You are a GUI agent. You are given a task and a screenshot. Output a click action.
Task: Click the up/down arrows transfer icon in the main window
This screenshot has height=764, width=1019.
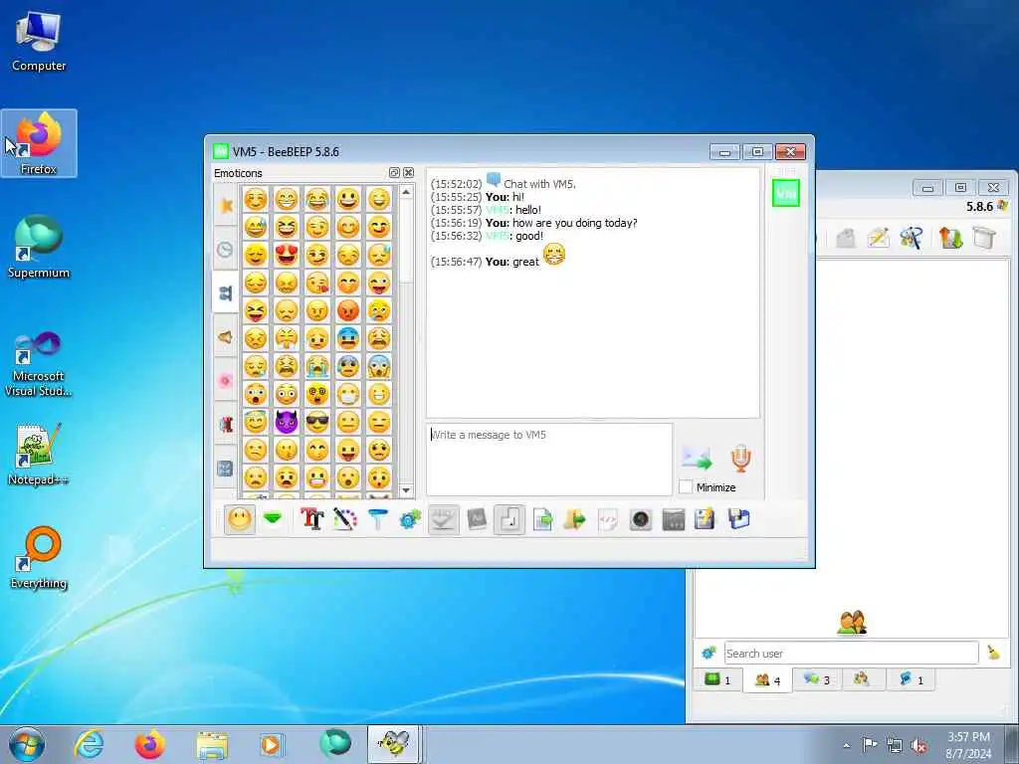tap(950, 238)
